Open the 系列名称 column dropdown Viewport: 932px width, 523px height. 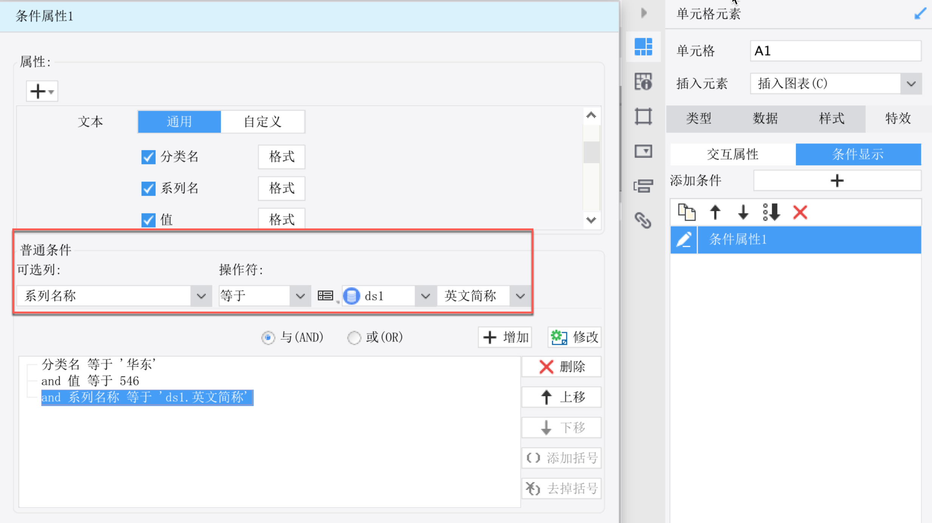pos(201,296)
